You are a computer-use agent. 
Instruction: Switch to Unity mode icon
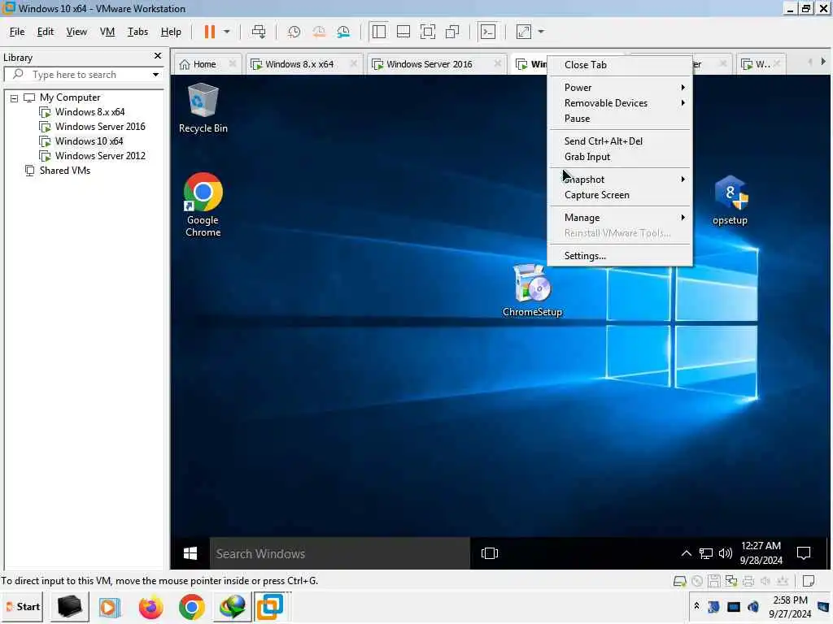tap(452, 32)
